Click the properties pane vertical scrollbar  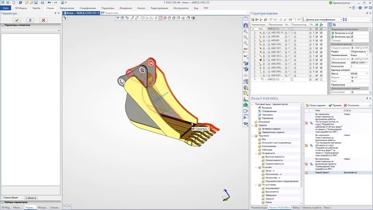click(x=370, y=61)
